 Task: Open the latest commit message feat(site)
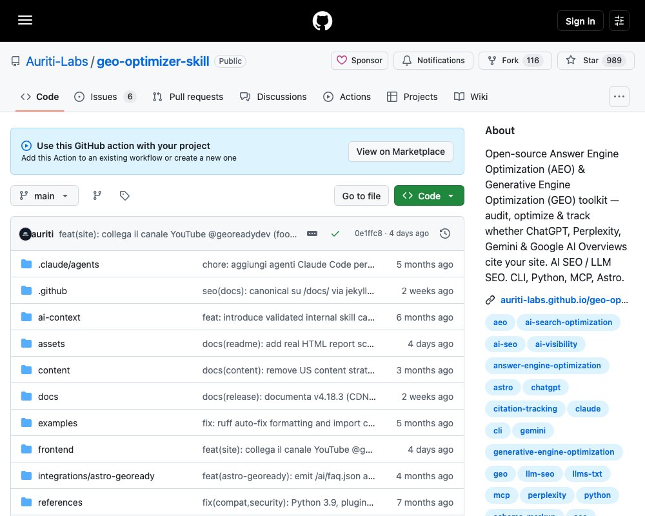178,234
